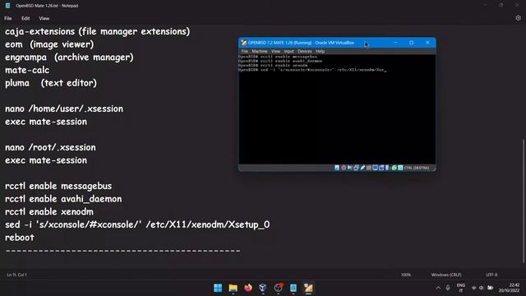Click line 'caja-extensions (file manager extensions)'

click(97, 31)
